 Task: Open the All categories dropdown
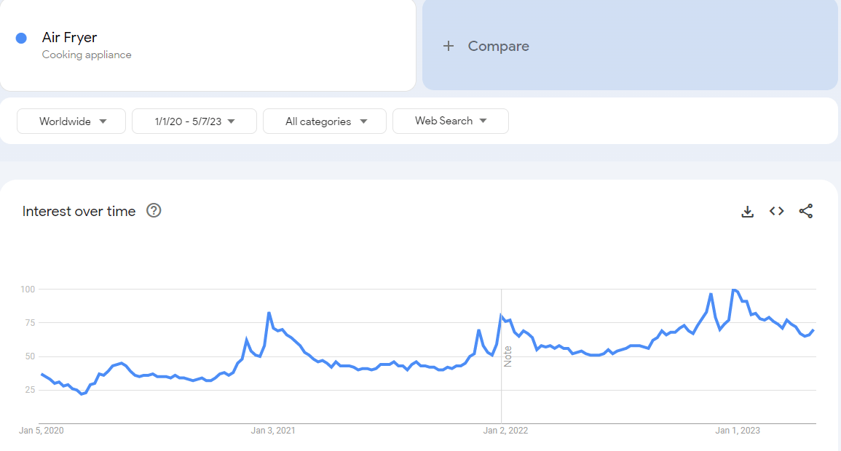(x=325, y=121)
